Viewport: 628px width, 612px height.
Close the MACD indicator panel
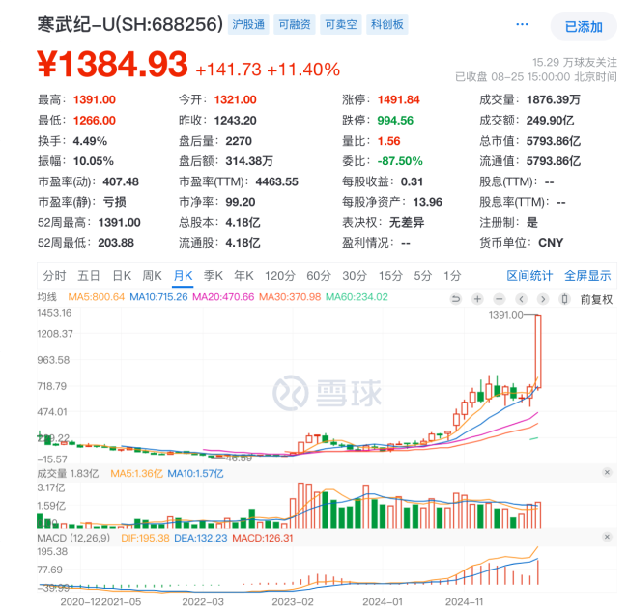(606, 537)
